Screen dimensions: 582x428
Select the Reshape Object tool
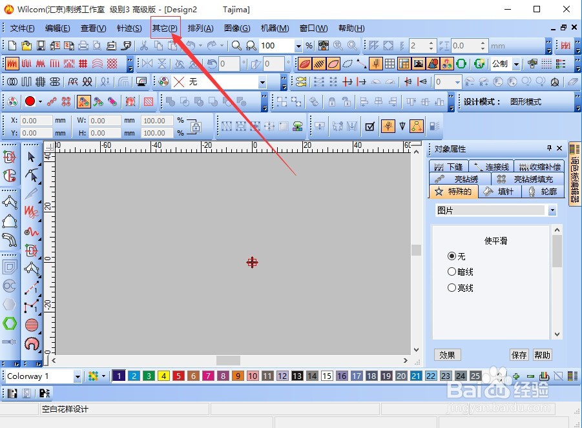pyautogui.click(x=32, y=176)
